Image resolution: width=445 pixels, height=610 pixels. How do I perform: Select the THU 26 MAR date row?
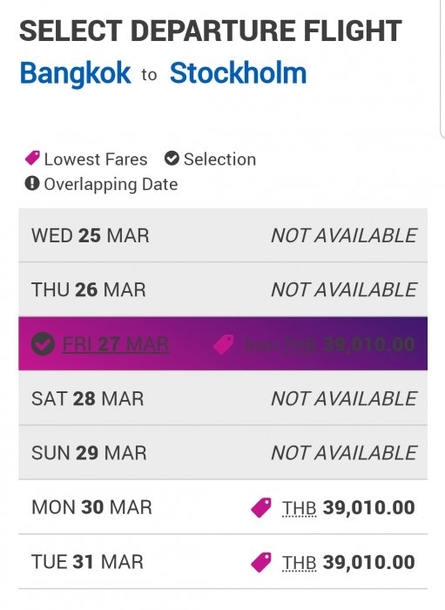pos(223,289)
